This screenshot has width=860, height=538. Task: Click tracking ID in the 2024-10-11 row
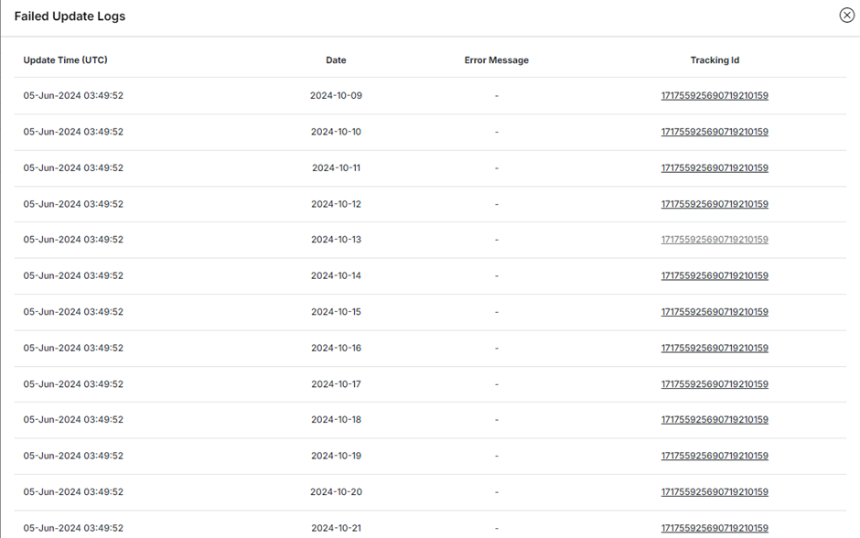[715, 168]
